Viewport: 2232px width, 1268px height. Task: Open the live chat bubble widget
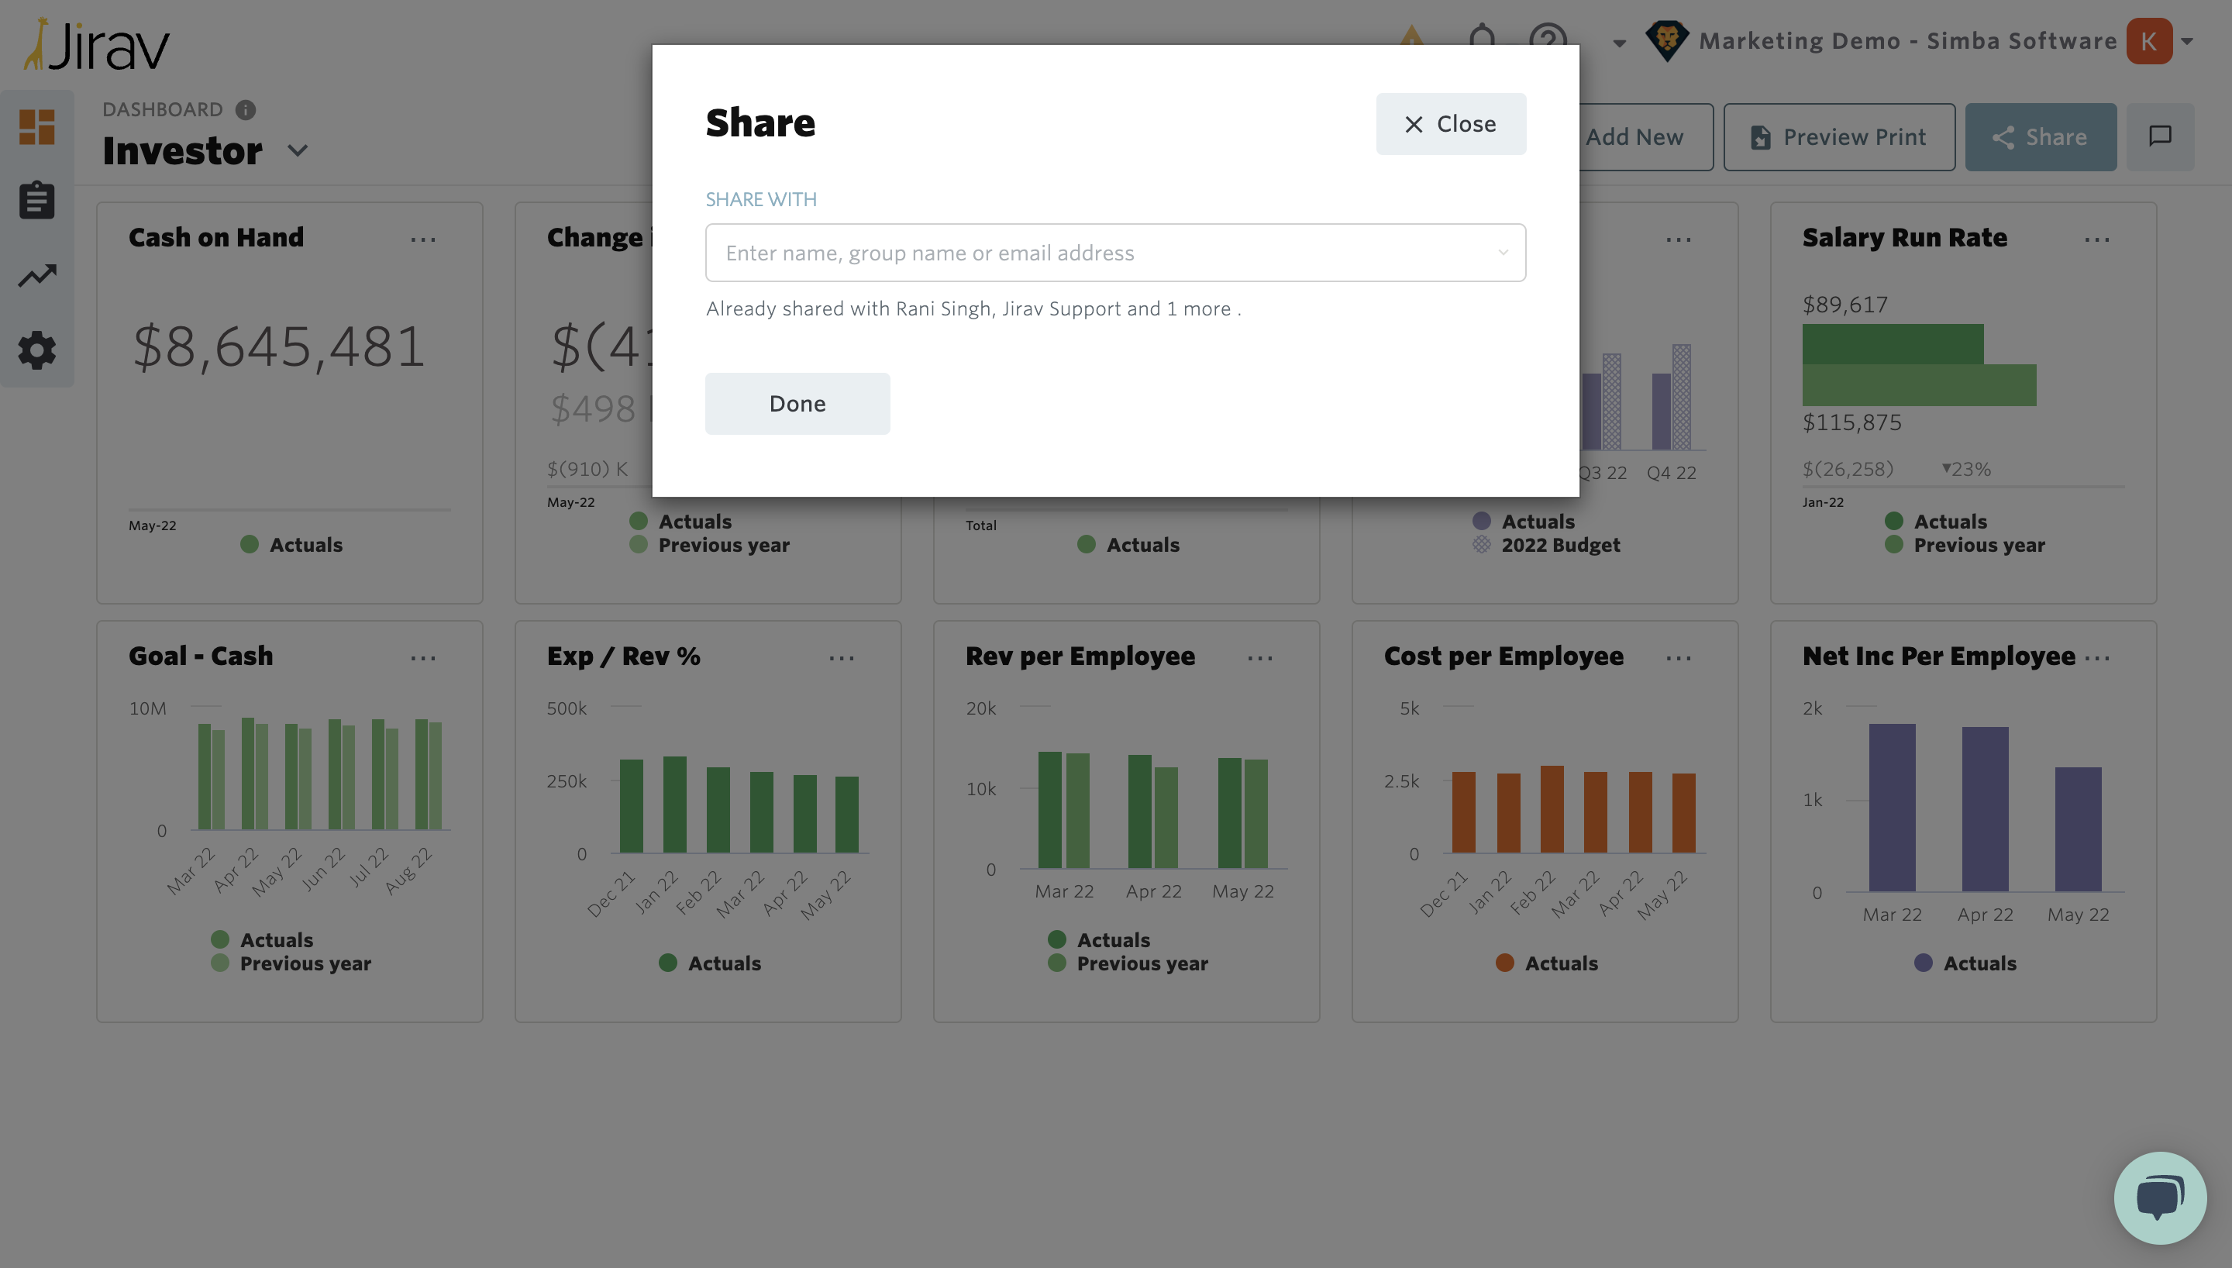[x=2159, y=1197]
